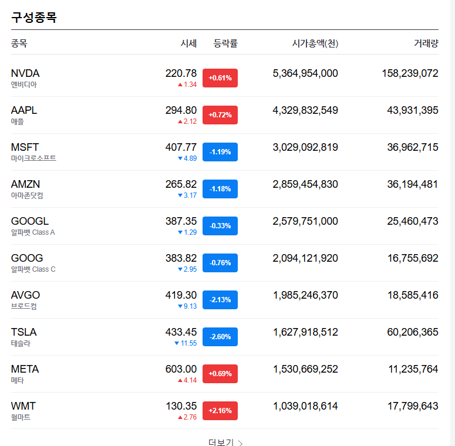The height and width of the screenshot is (446, 455).
Task: Click the 구성종목 section heading
Action: pos(34,18)
